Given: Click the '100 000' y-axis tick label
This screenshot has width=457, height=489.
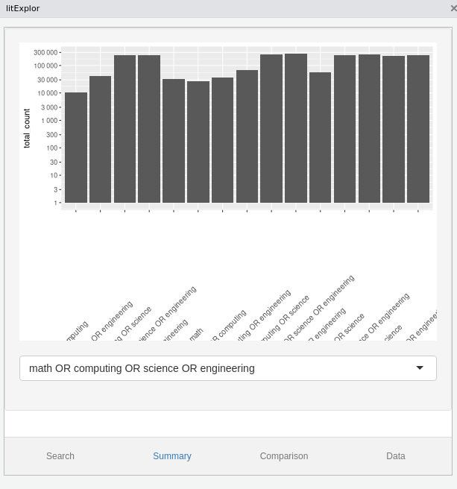Looking at the screenshot, I should pyautogui.click(x=45, y=66).
